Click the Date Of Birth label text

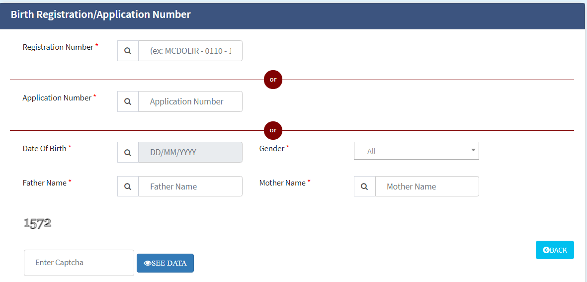[45, 149]
